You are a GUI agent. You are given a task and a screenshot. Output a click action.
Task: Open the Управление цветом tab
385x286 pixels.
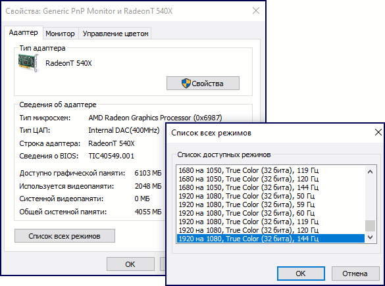(x=115, y=34)
